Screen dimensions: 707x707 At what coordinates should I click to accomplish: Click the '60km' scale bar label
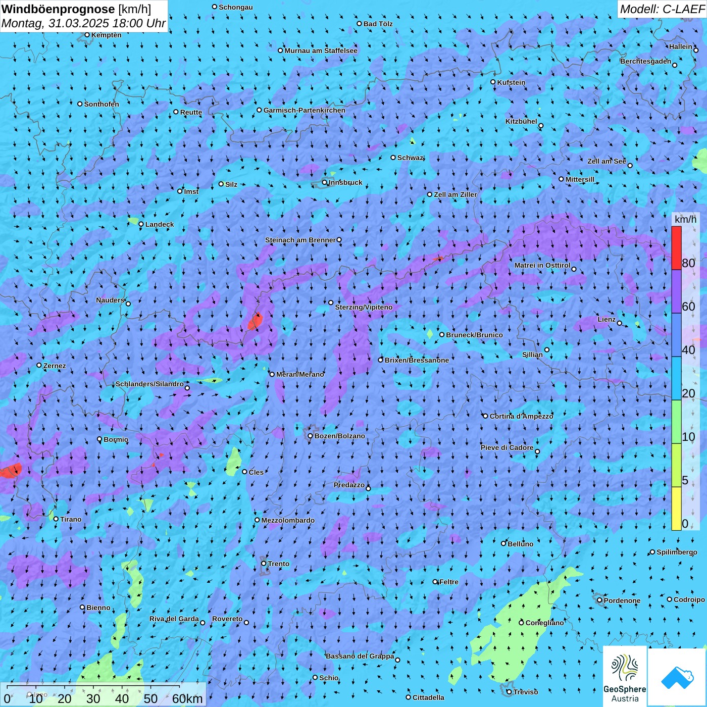[187, 698]
